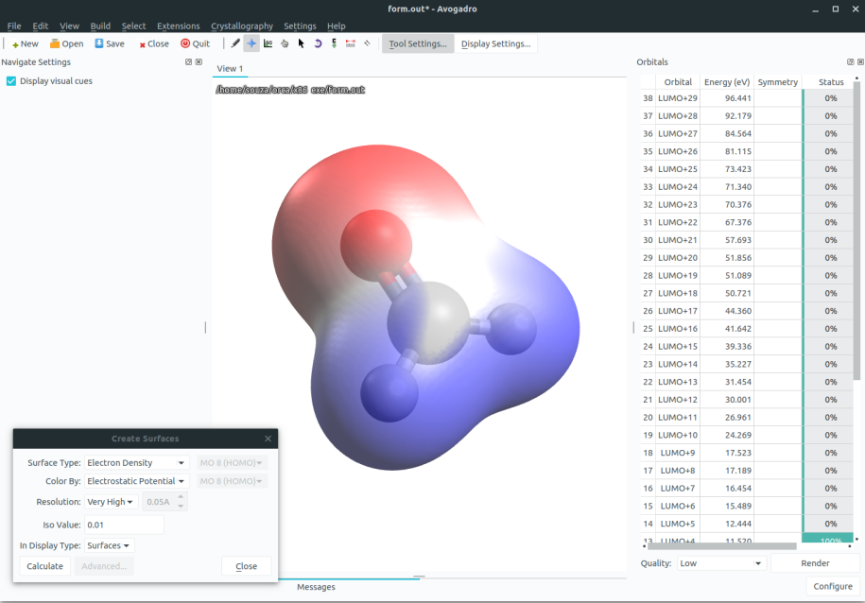Screen dimensions: 865x603
Task: Select the Measure ruler tool
Action: (351, 43)
